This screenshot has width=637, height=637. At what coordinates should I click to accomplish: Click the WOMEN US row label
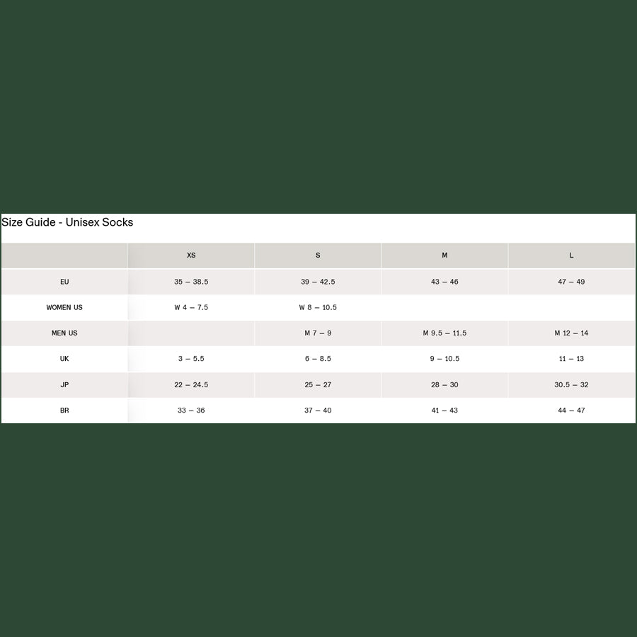(x=64, y=308)
